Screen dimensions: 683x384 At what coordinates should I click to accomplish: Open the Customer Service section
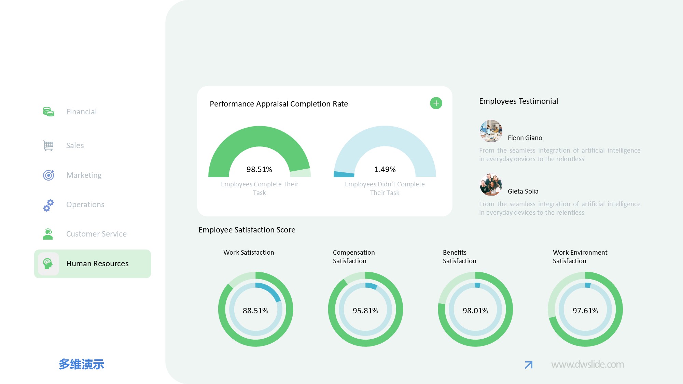click(96, 234)
